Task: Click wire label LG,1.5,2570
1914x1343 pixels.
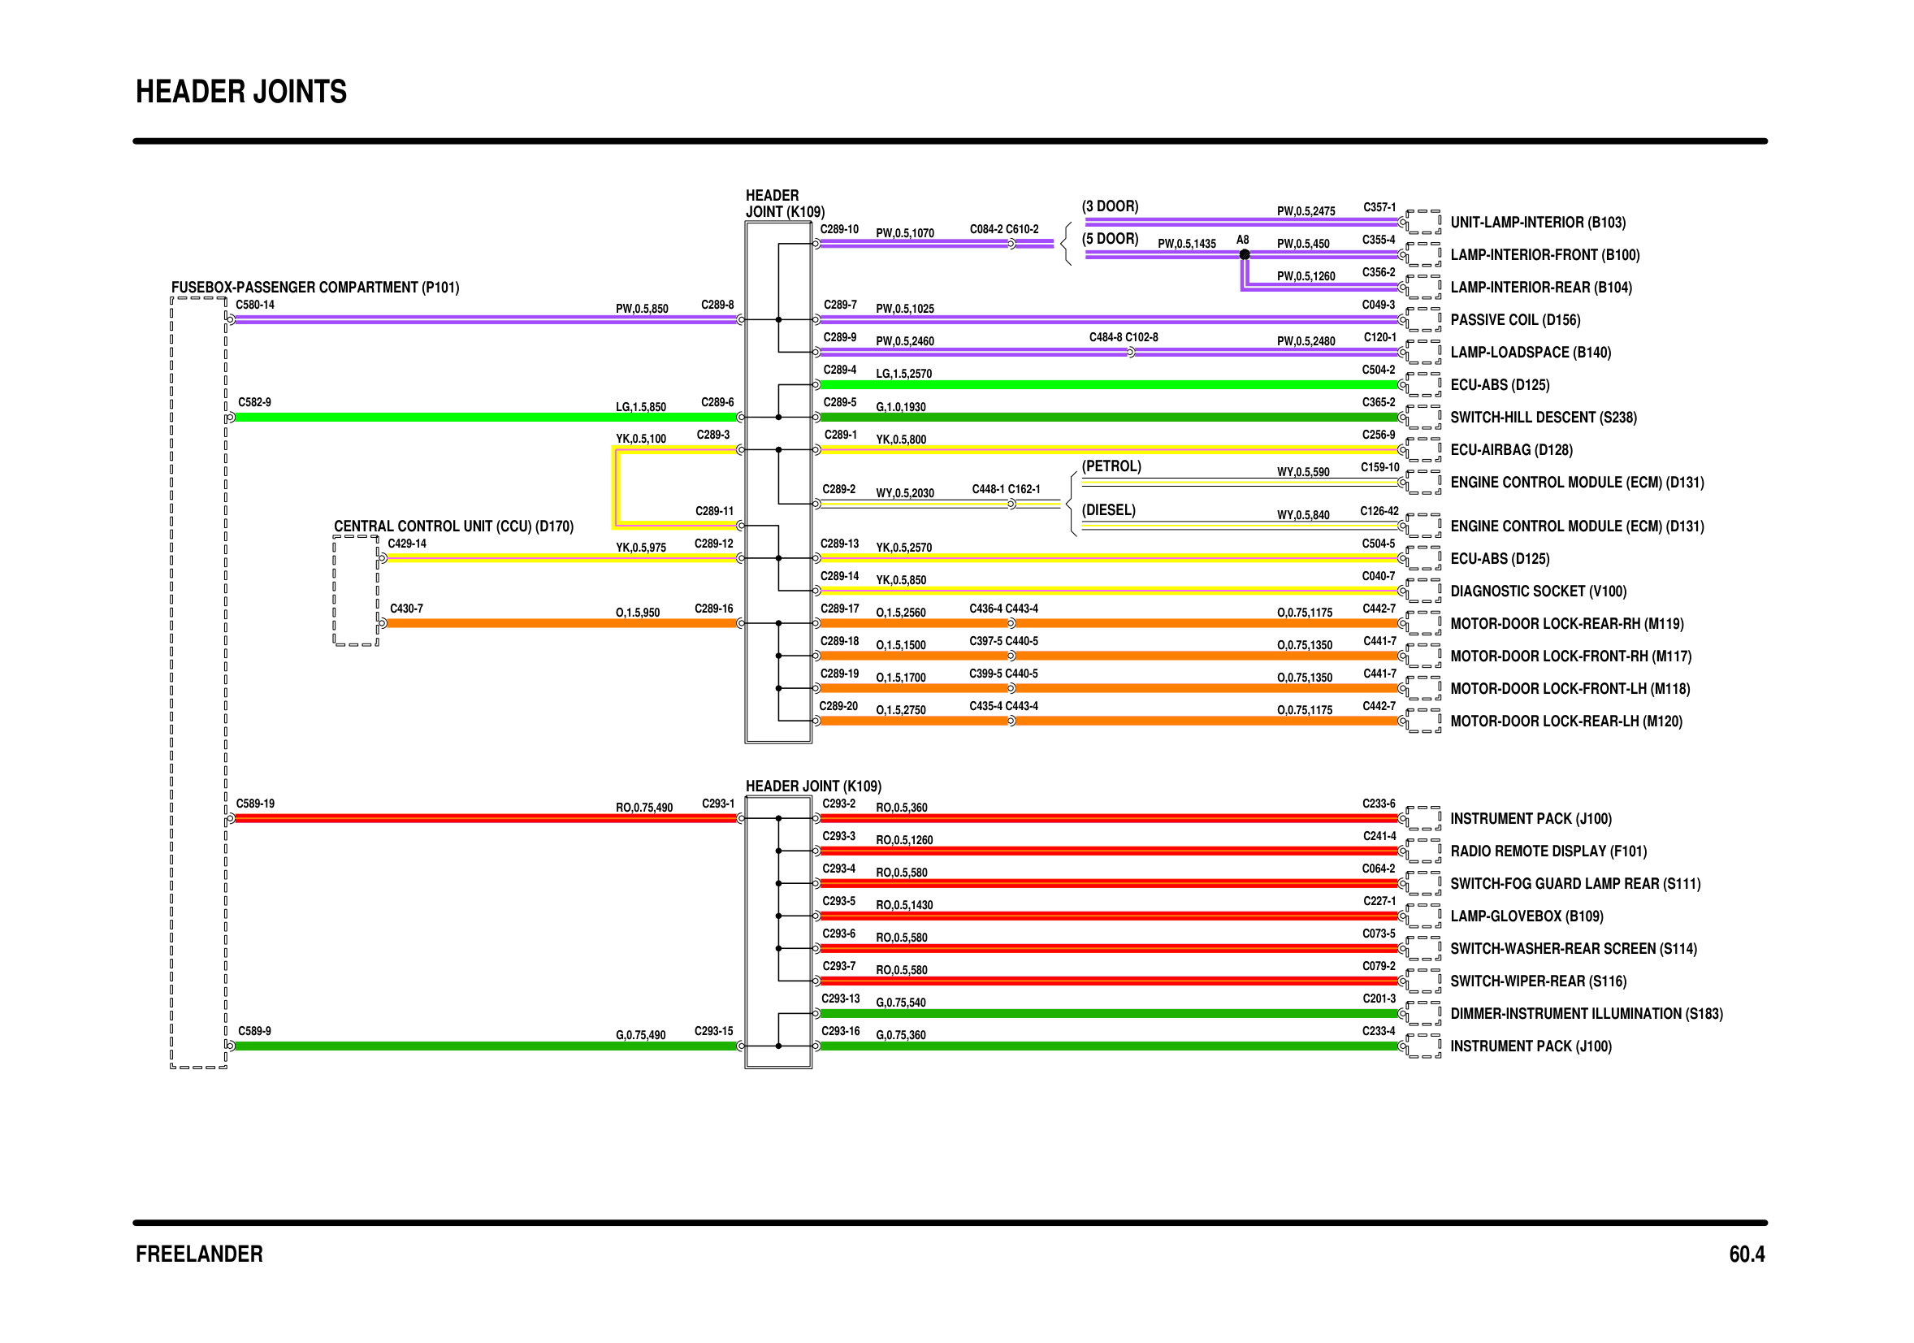Action: coord(903,375)
